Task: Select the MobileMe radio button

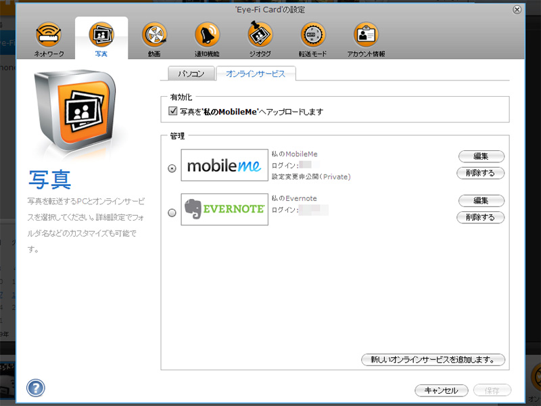Action: click(172, 168)
